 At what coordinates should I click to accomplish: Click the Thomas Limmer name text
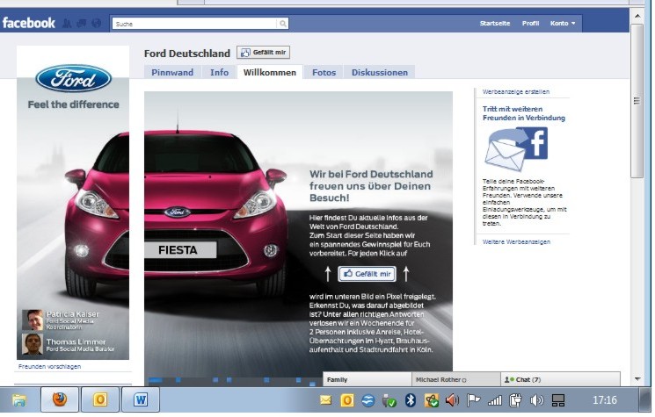(x=76, y=342)
